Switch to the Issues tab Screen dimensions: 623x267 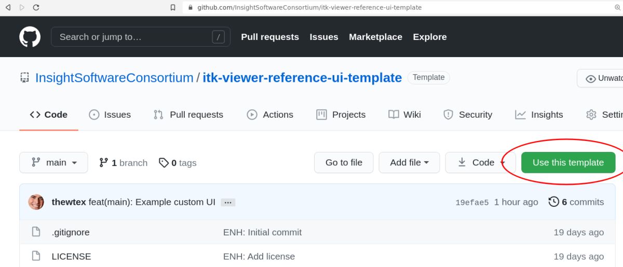click(x=110, y=115)
